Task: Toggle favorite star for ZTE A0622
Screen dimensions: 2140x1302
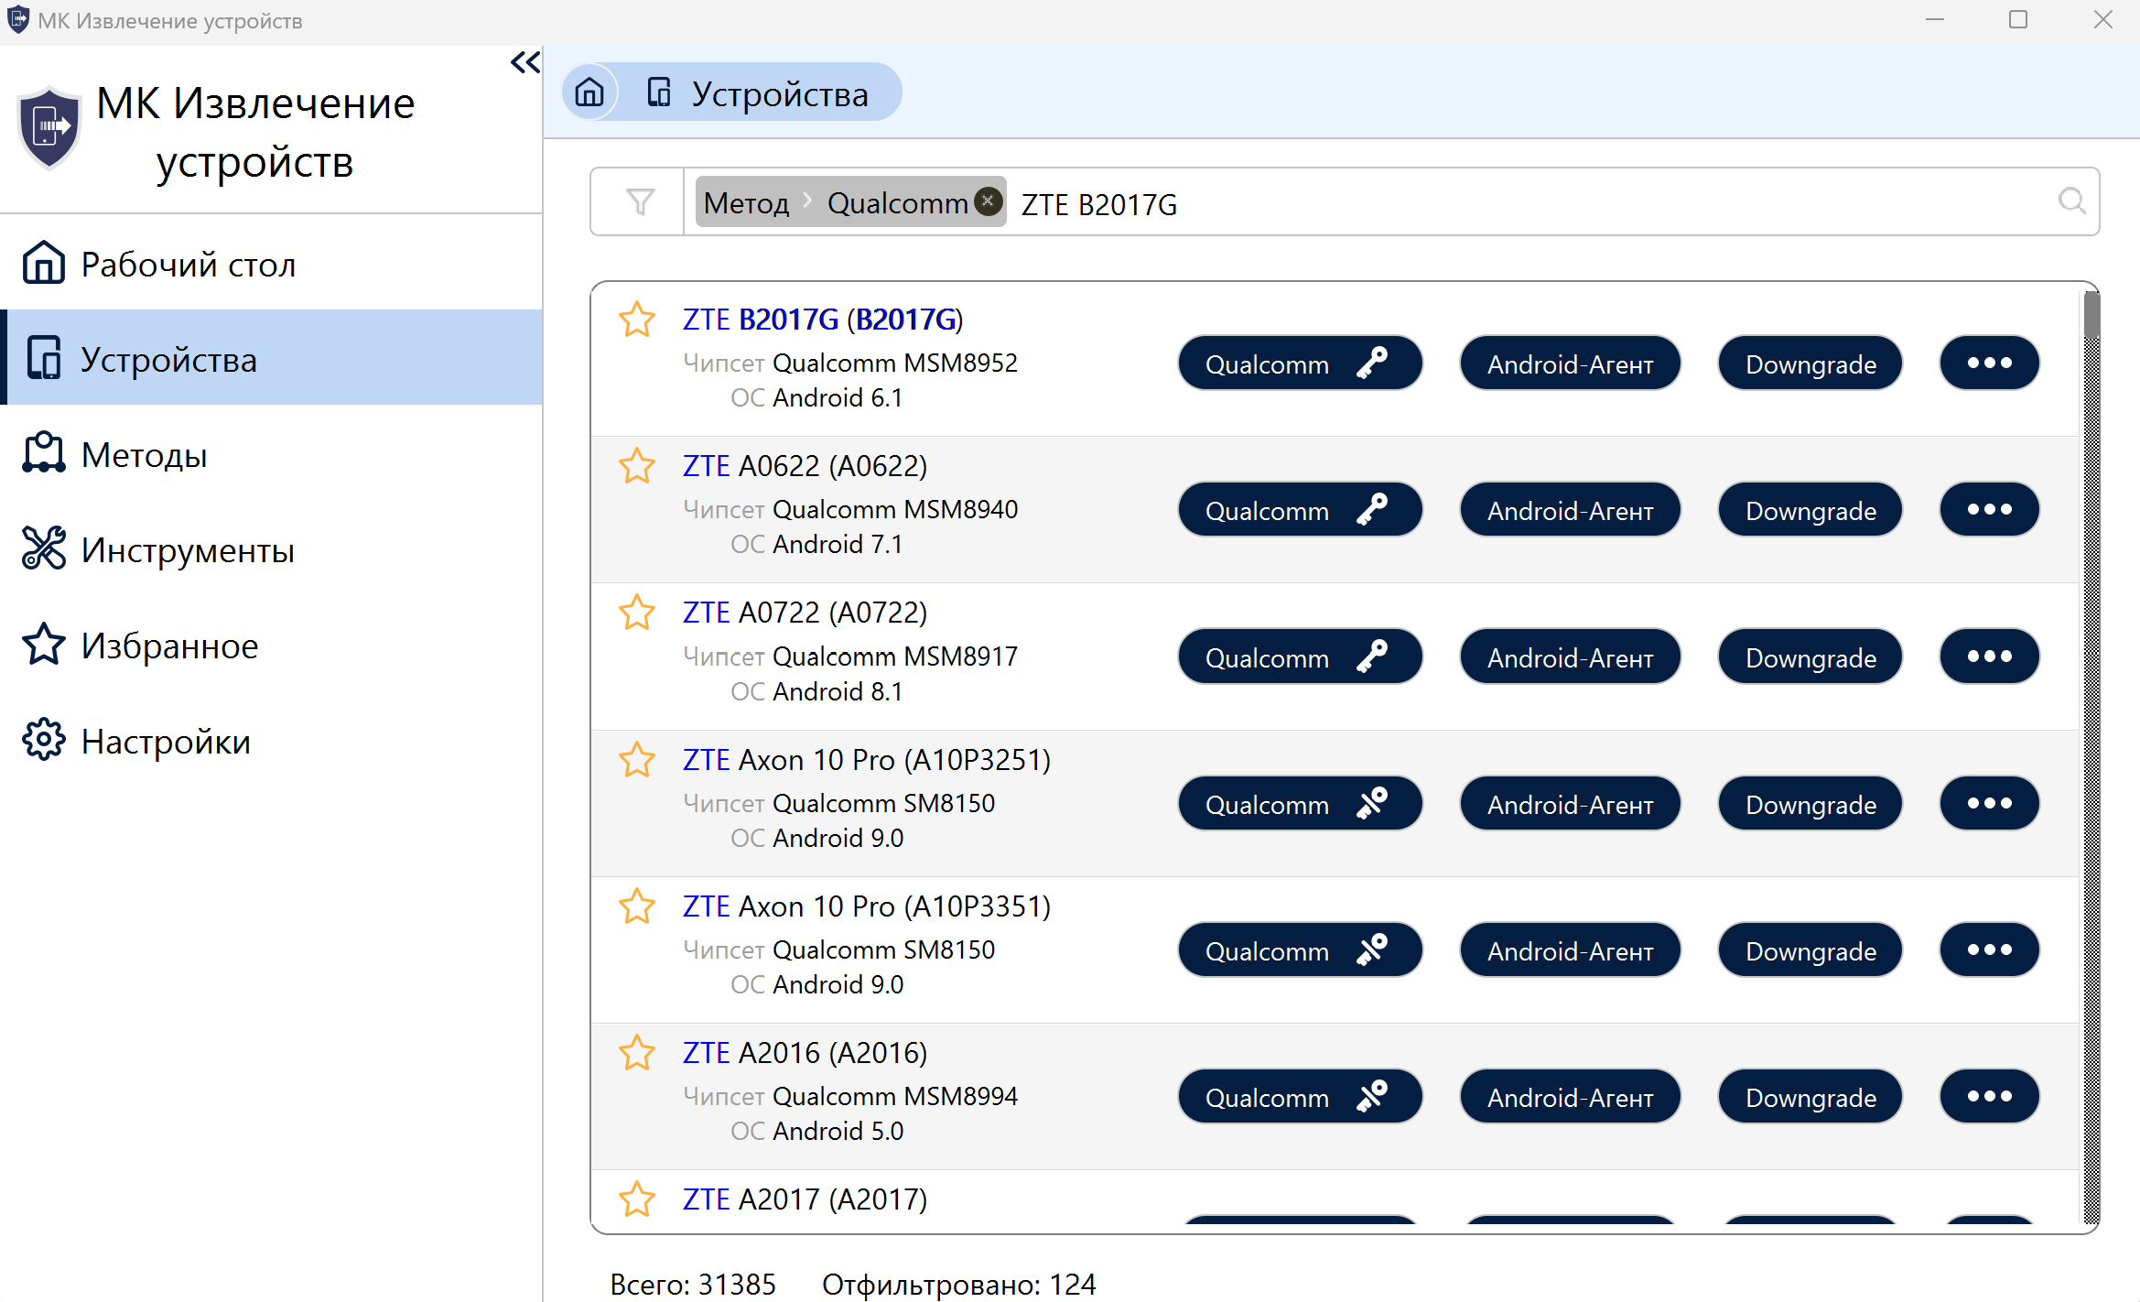Action: click(x=637, y=466)
